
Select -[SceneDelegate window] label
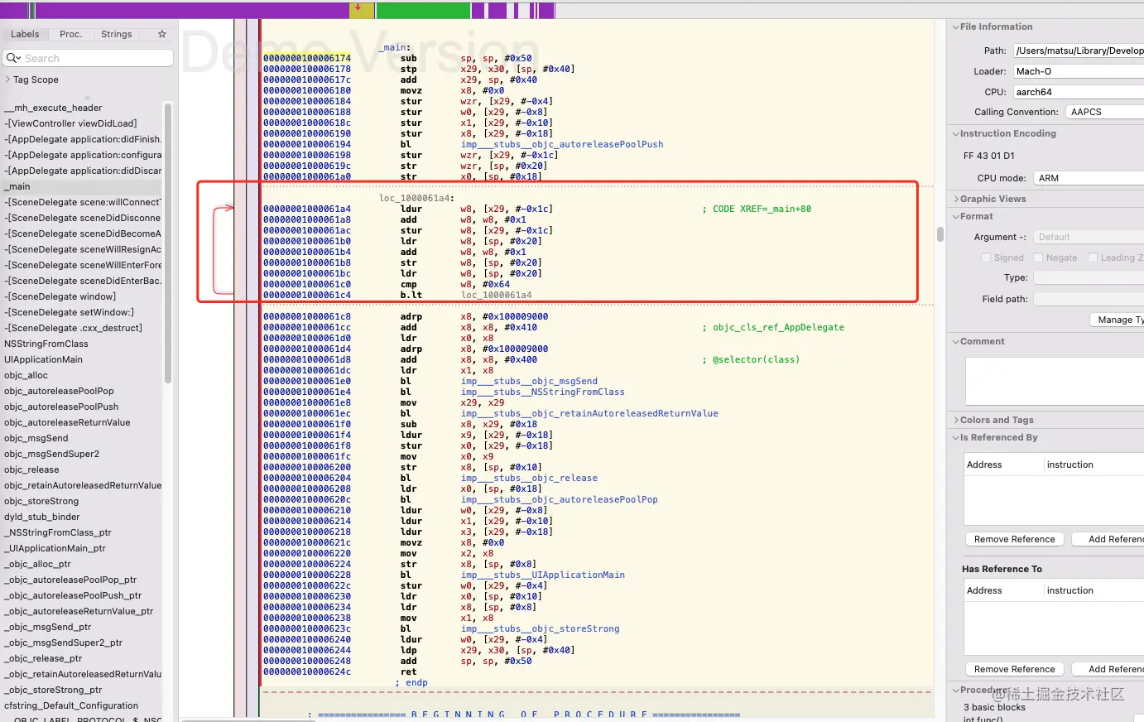(60, 296)
